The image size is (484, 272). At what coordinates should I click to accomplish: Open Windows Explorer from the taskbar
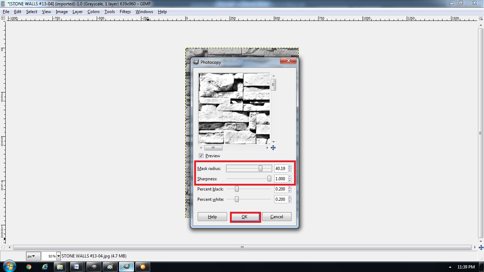coord(60,266)
